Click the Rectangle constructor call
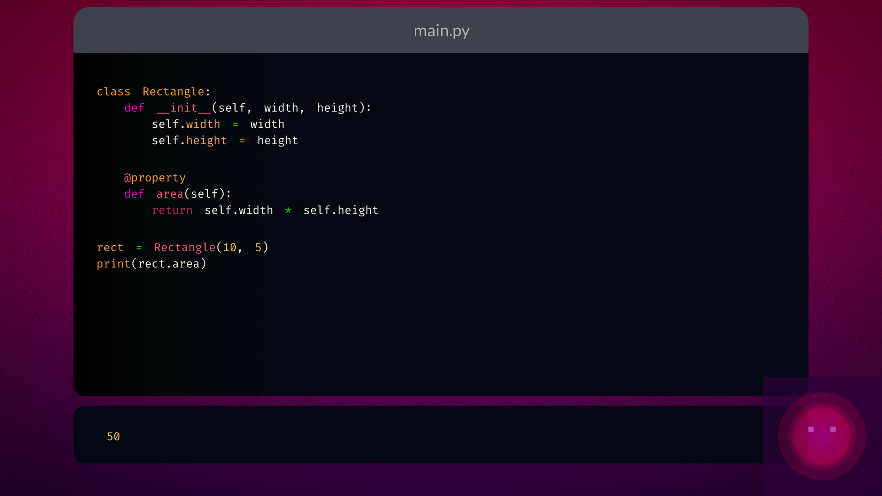 click(x=185, y=248)
